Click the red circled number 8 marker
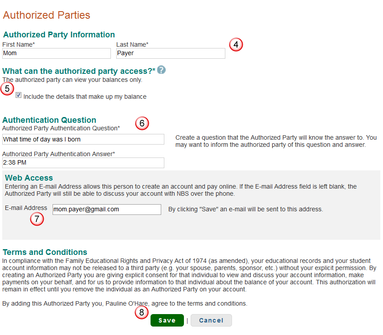The width and height of the screenshot is (383, 335). (141, 312)
